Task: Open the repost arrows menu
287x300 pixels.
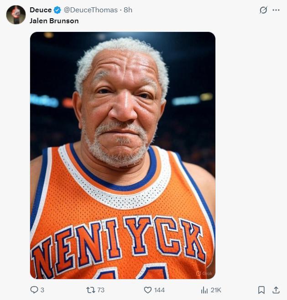Action: point(90,290)
